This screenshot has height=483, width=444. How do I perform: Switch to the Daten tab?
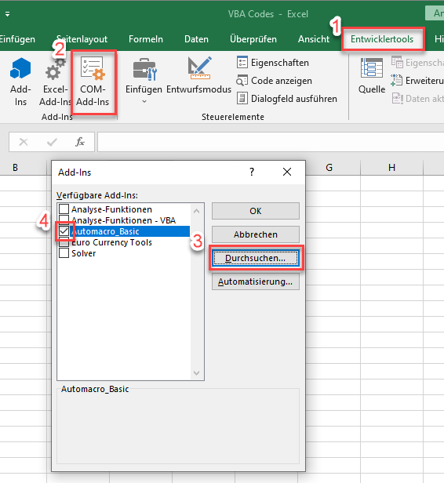(x=196, y=39)
